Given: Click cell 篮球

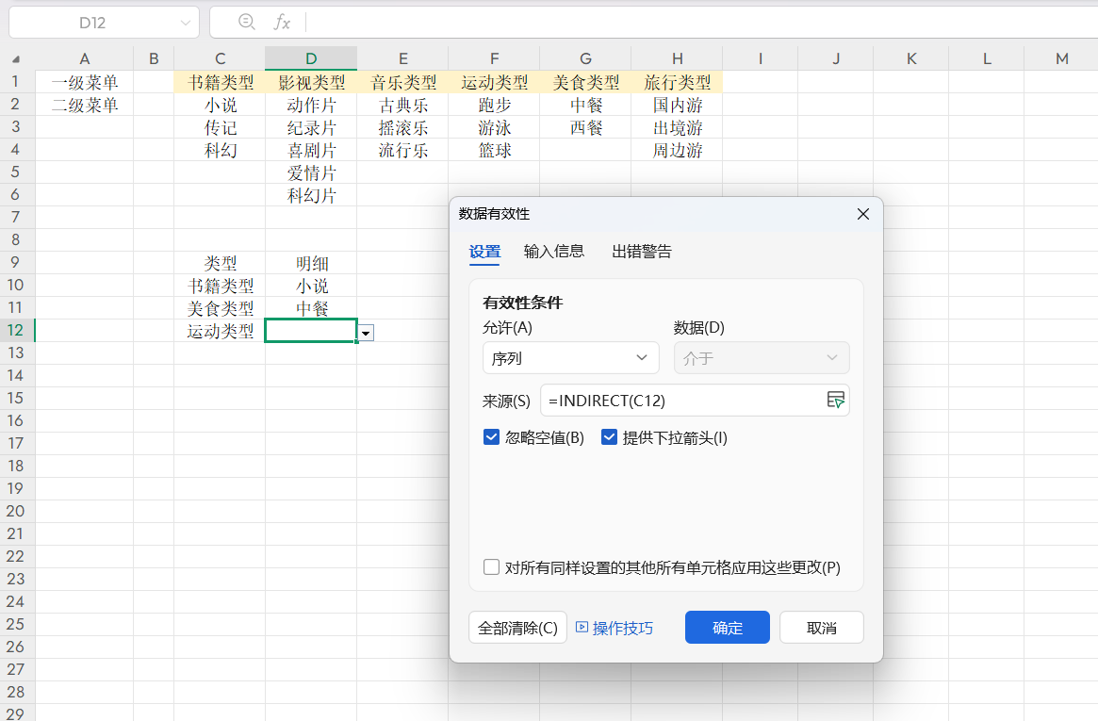Looking at the screenshot, I should pyautogui.click(x=495, y=150).
